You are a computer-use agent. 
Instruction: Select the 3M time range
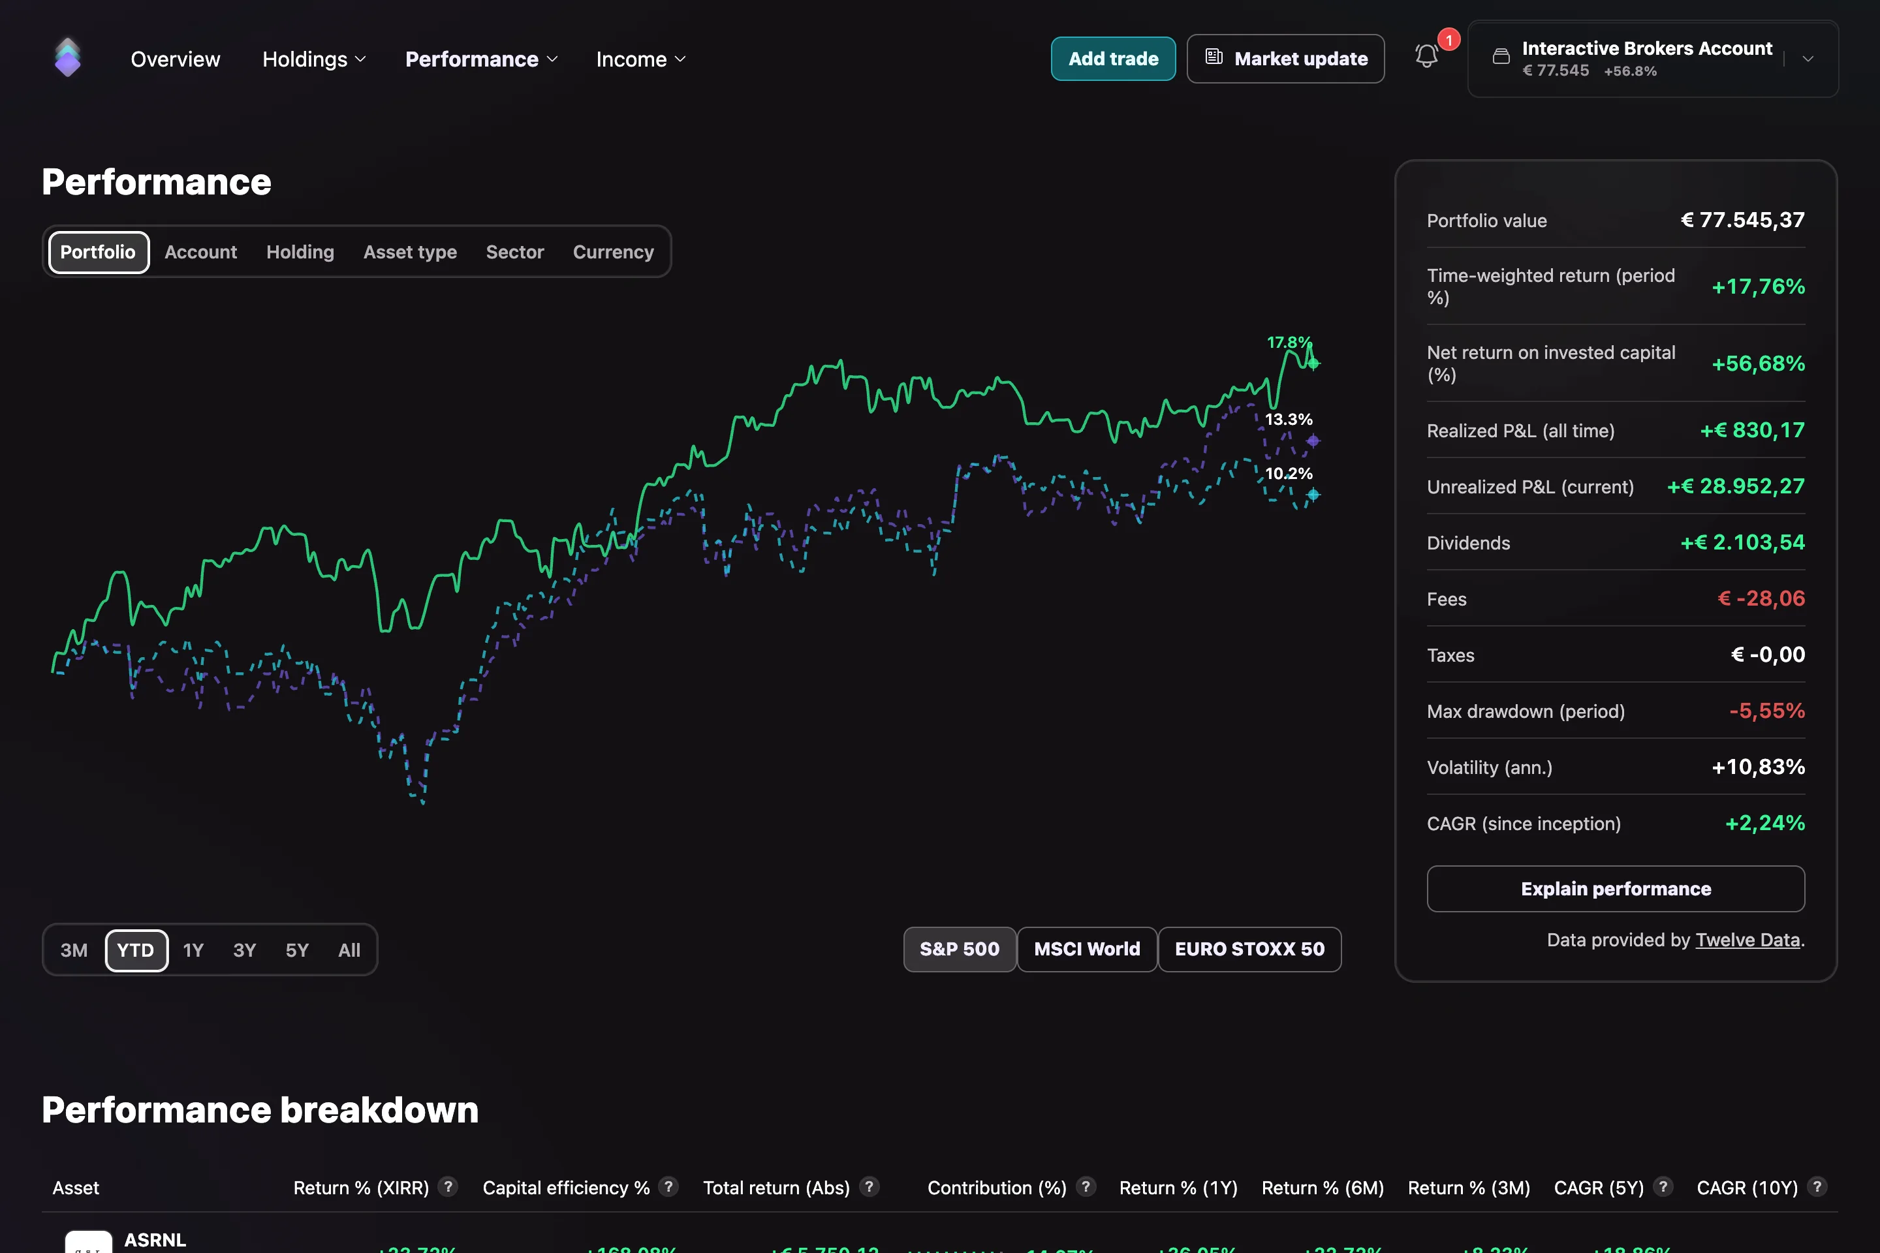(74, 950)
